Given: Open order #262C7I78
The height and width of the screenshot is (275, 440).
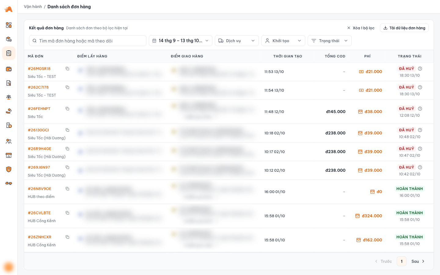Looking at the screenshot, I should pos(38,87).
